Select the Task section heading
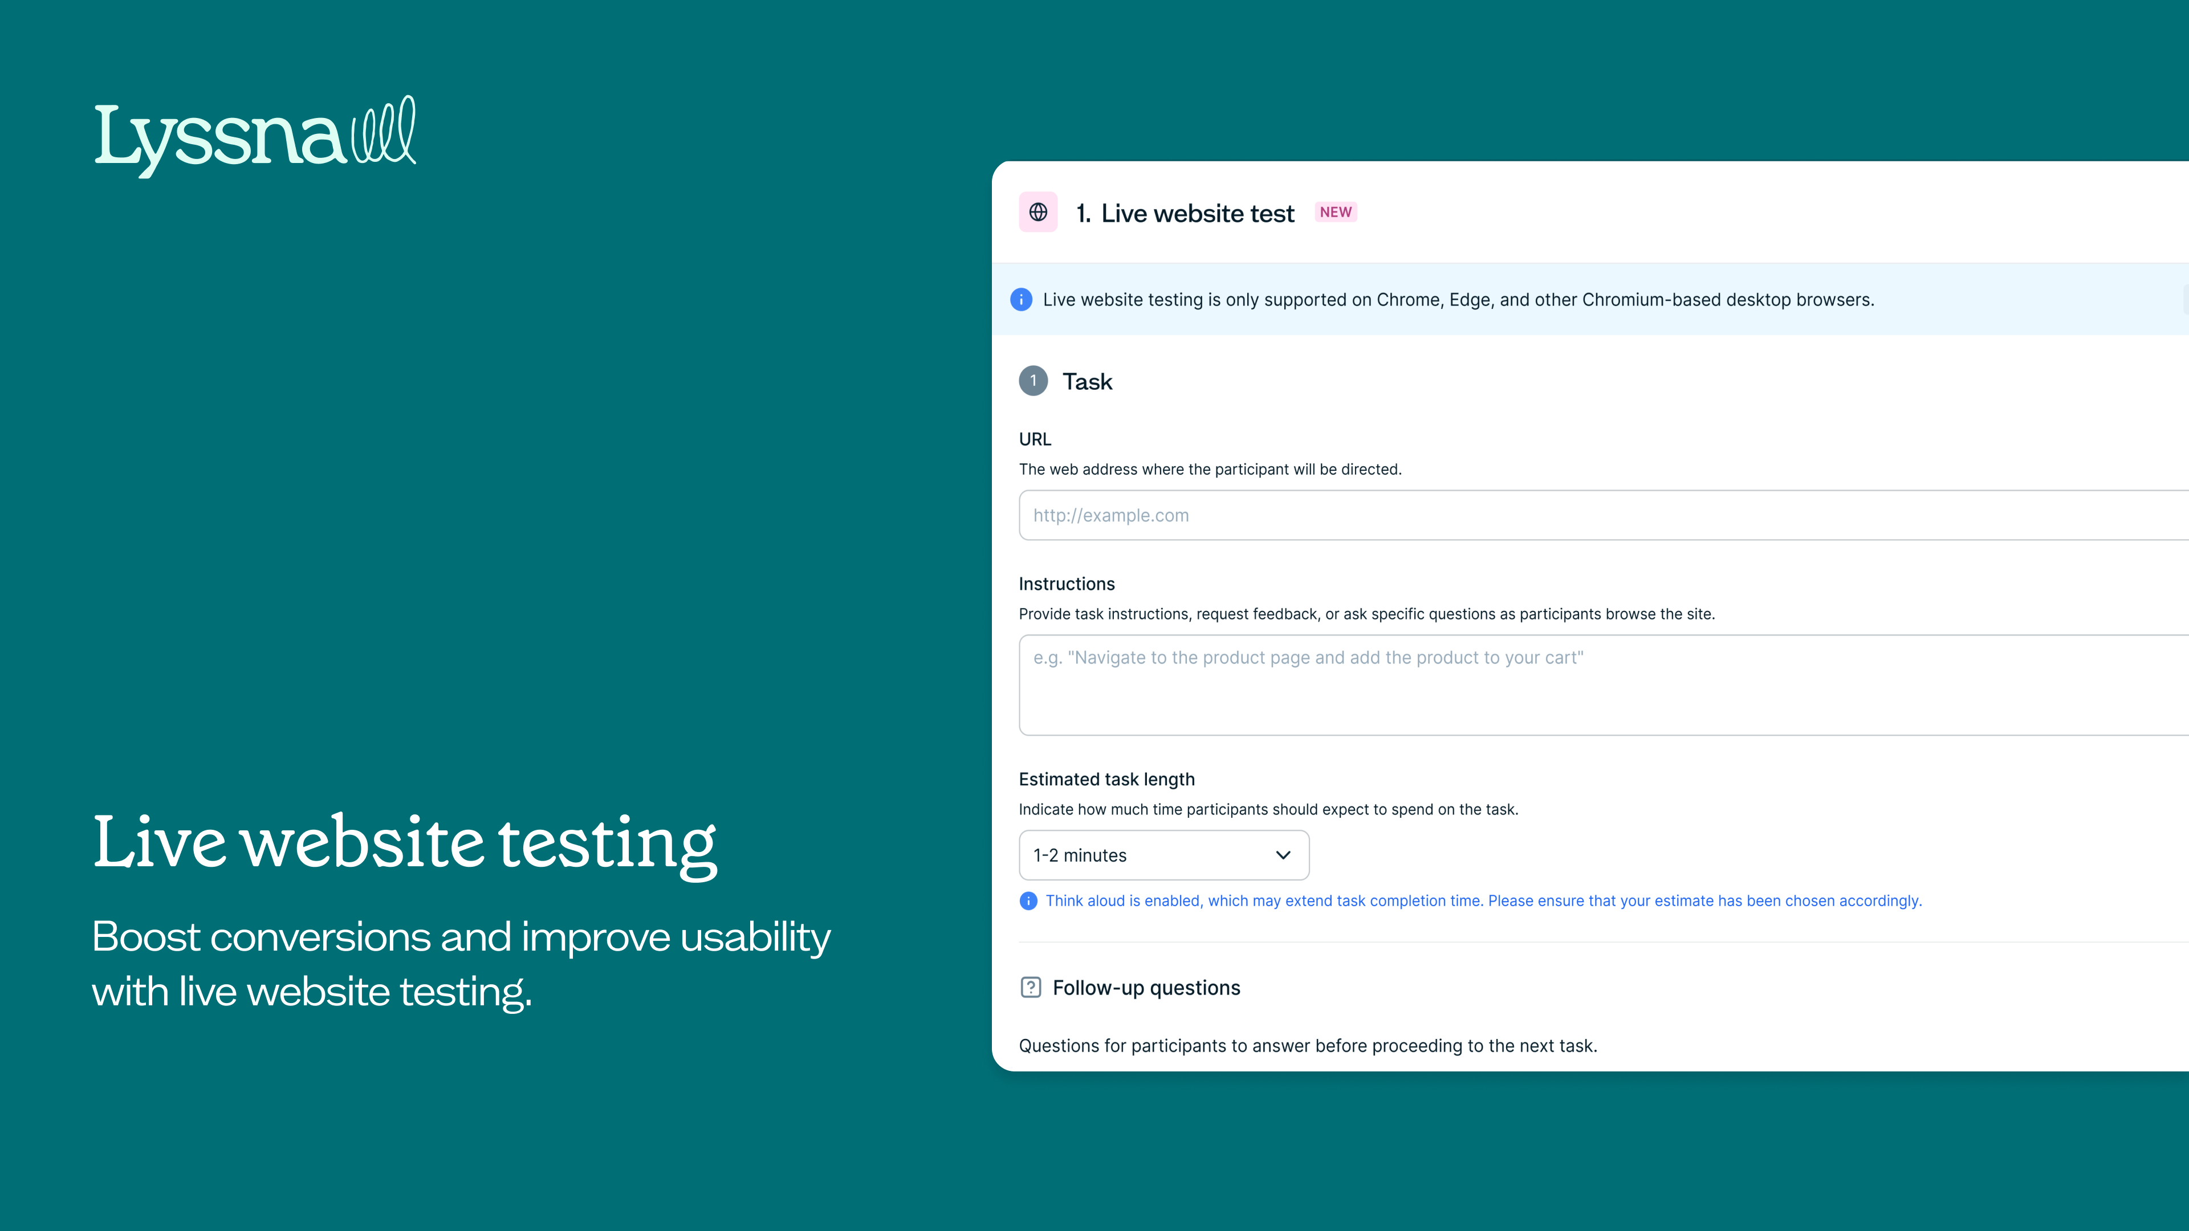 1087,382
